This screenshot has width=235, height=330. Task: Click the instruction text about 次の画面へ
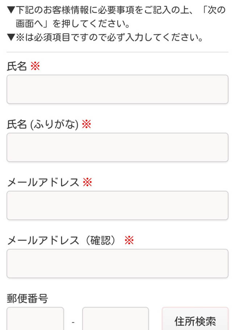117,16
